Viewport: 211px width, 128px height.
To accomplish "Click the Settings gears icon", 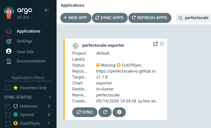I will click(x=9, y=41).
